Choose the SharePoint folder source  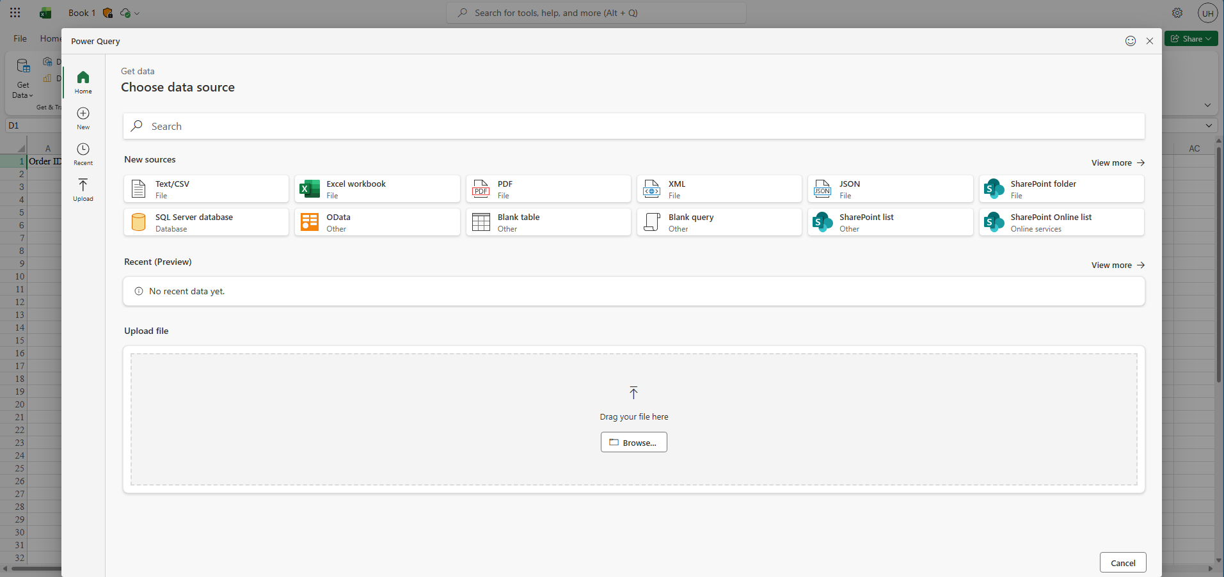tap(1061, 189)
